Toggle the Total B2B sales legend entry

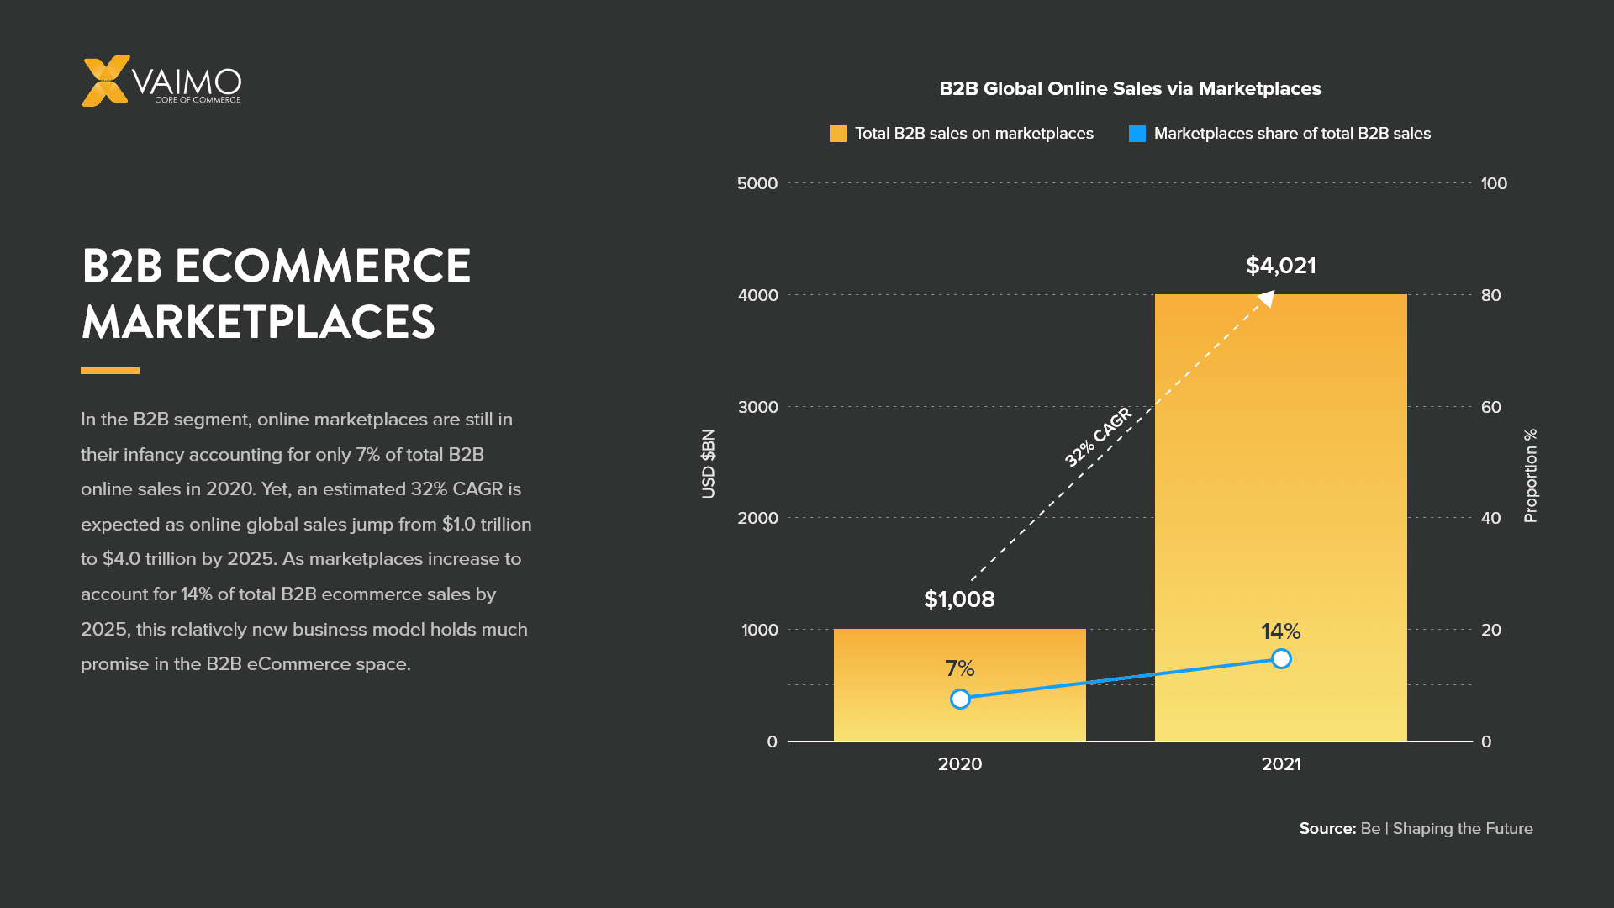(x=973, y=133)
